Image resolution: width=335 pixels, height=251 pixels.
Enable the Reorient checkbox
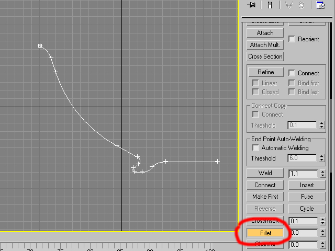tap(292, 39)
